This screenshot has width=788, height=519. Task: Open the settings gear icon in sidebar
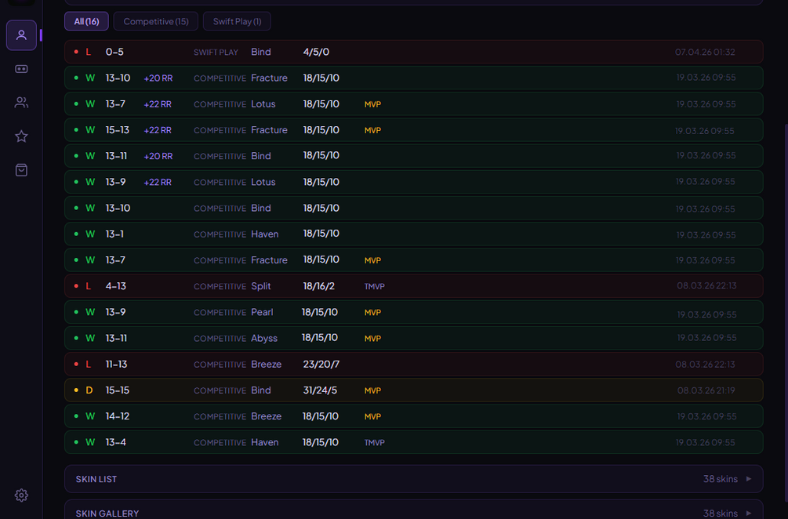coord(21,495)
